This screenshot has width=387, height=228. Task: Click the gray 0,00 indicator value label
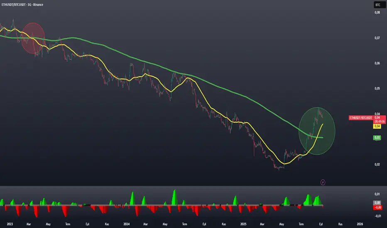click(x=377, y=203)
